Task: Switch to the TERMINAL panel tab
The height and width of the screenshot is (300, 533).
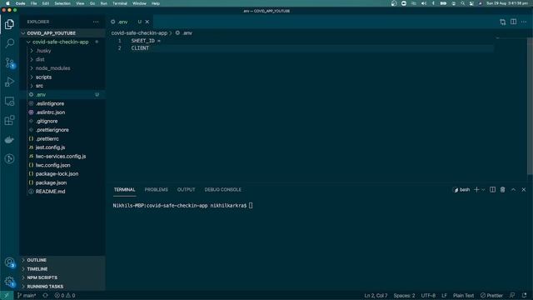Action: point(124,189)
